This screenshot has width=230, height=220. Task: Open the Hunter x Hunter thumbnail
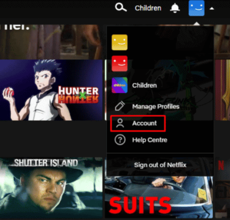51,90
